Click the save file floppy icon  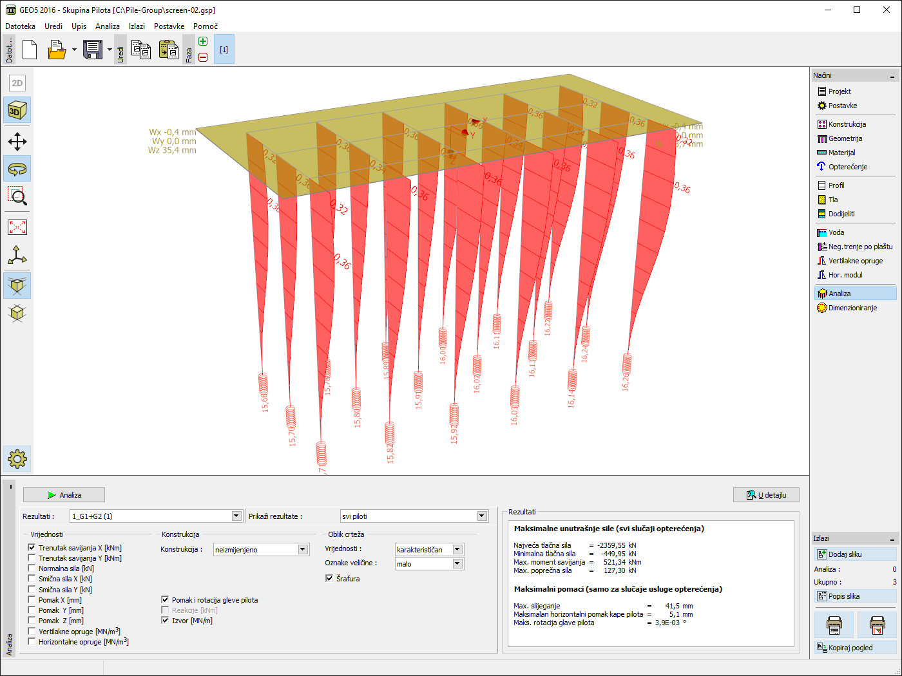93,50
